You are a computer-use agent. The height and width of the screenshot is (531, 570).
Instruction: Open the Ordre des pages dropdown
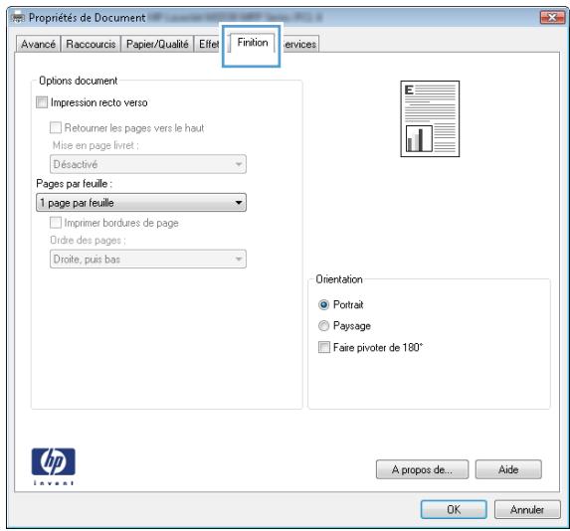[148, 259]
